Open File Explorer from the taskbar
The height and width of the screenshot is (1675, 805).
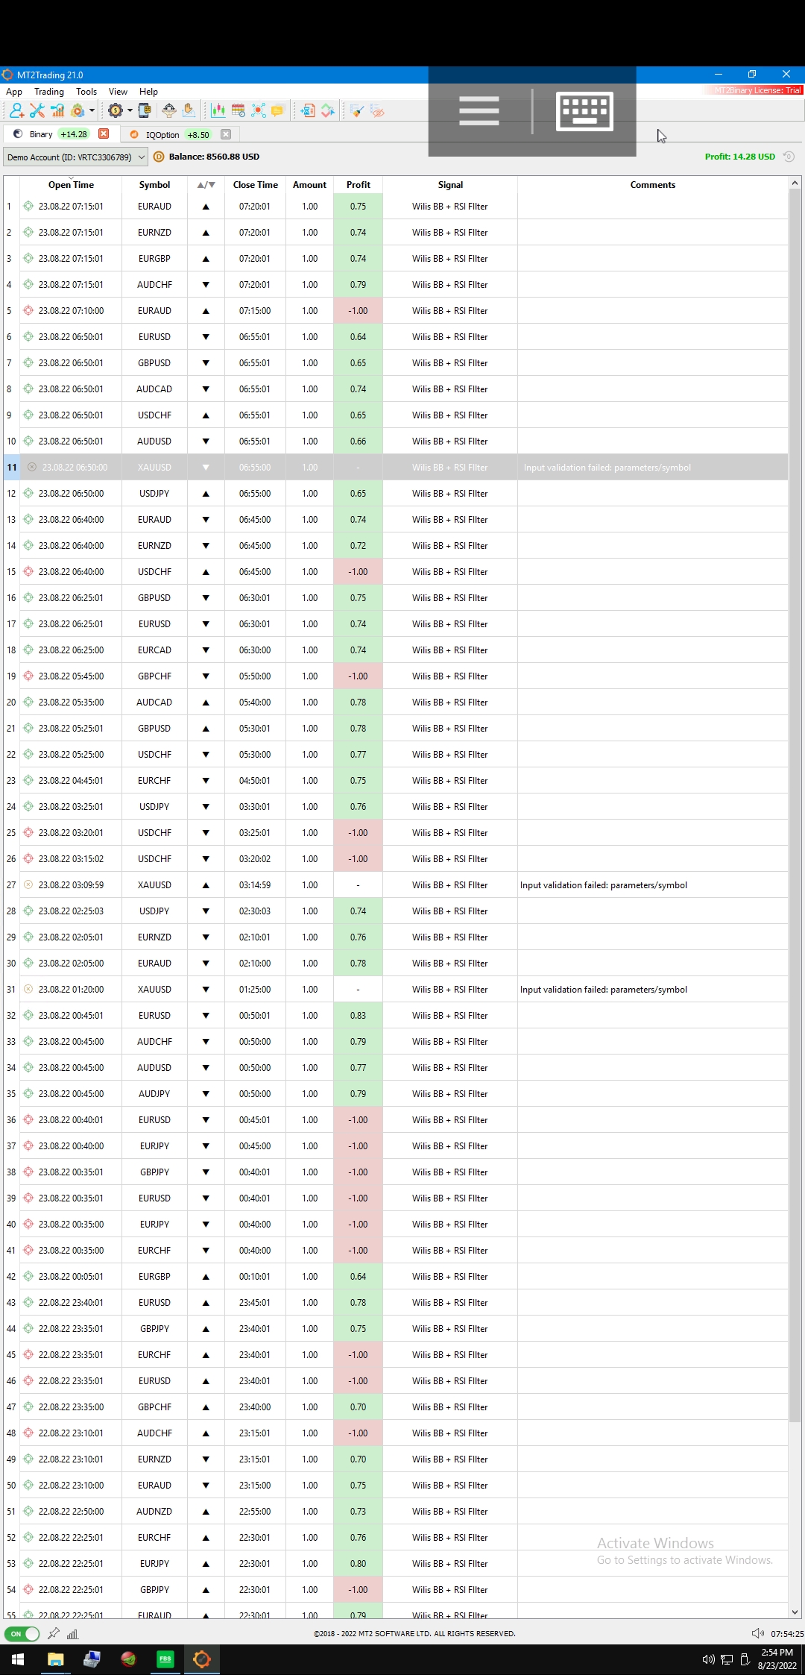tap(55, 1659)
